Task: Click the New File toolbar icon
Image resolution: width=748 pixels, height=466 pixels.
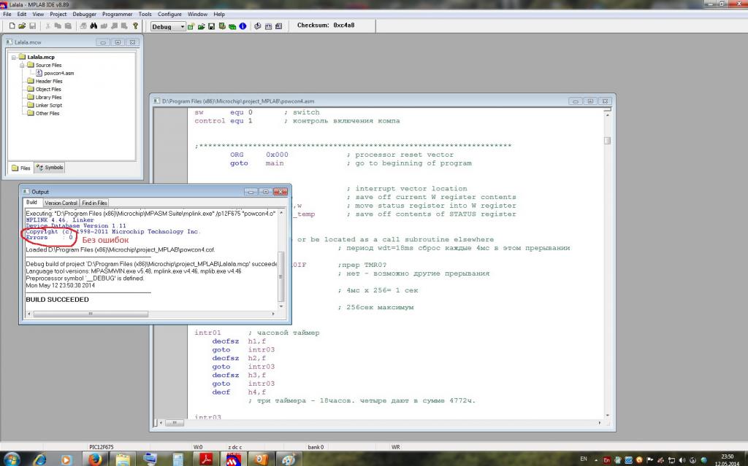Action: coord(12,26)
